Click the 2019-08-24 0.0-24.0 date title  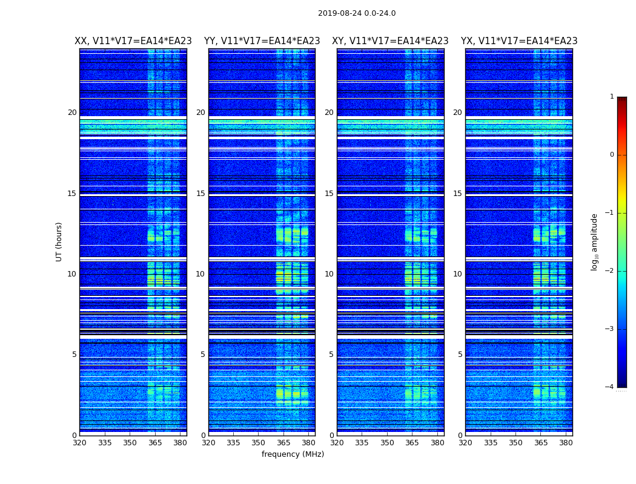pyautogui.click(x=357, y=13)
